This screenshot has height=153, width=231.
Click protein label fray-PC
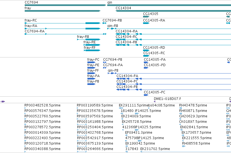93,60
